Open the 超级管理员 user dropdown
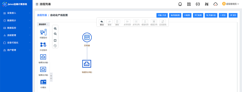 230,4
